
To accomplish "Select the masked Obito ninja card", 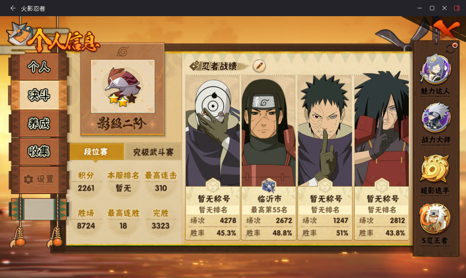I will tap(213, 157).
